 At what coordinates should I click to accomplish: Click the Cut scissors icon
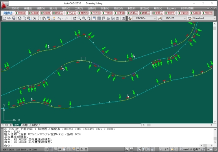click(x=35, y=18)
